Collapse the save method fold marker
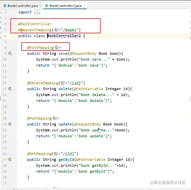Screen dimensions: 191x190 16,54
